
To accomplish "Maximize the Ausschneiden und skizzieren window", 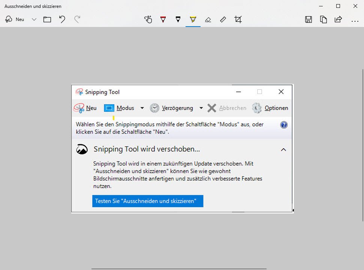I will (338, 6).
